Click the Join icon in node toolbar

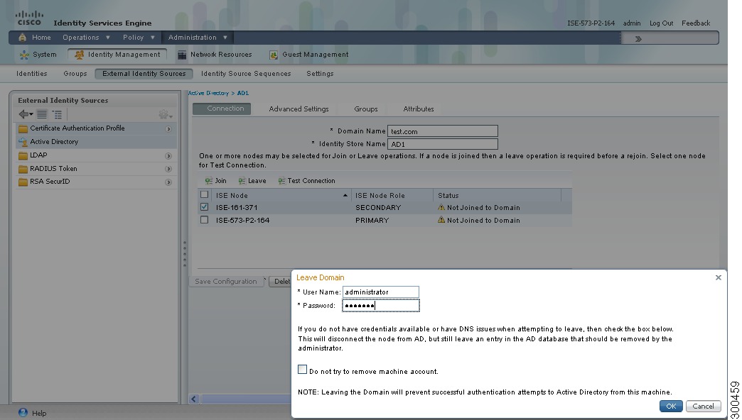point(209,181)
